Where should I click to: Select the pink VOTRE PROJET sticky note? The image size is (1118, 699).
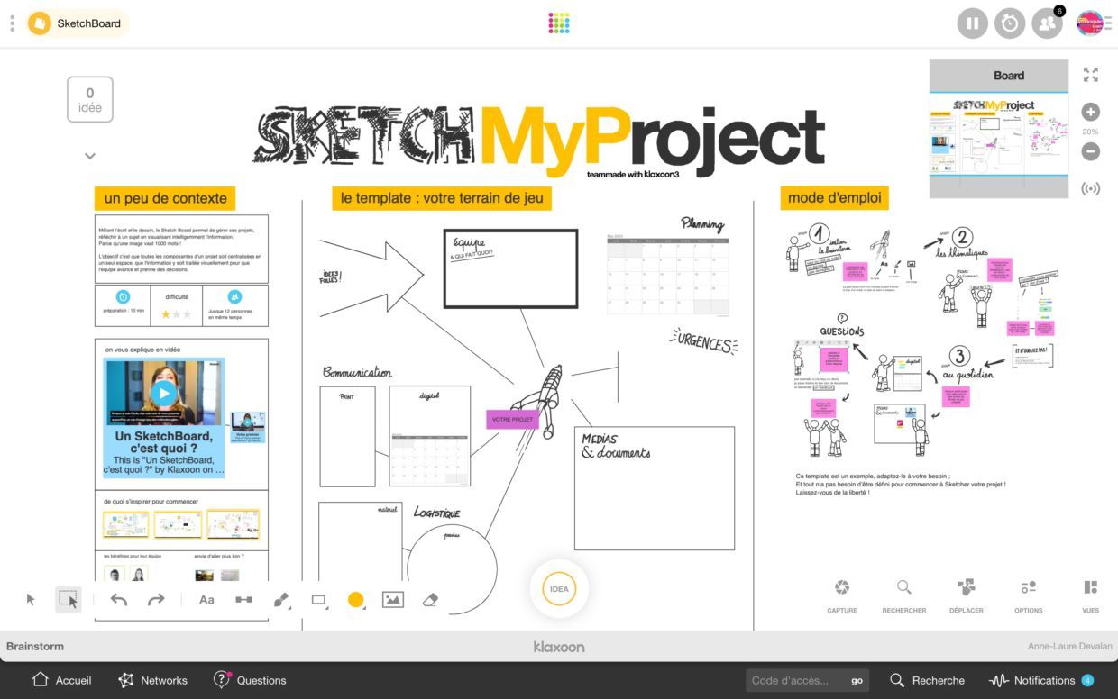click(512, 419)
